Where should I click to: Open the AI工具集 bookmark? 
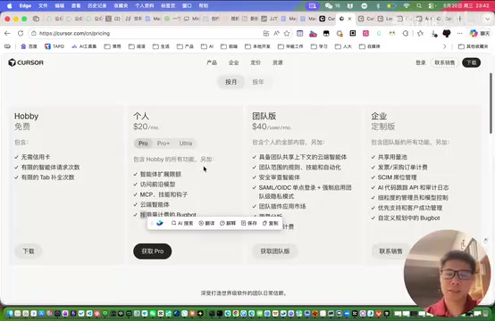pos(84,46)
